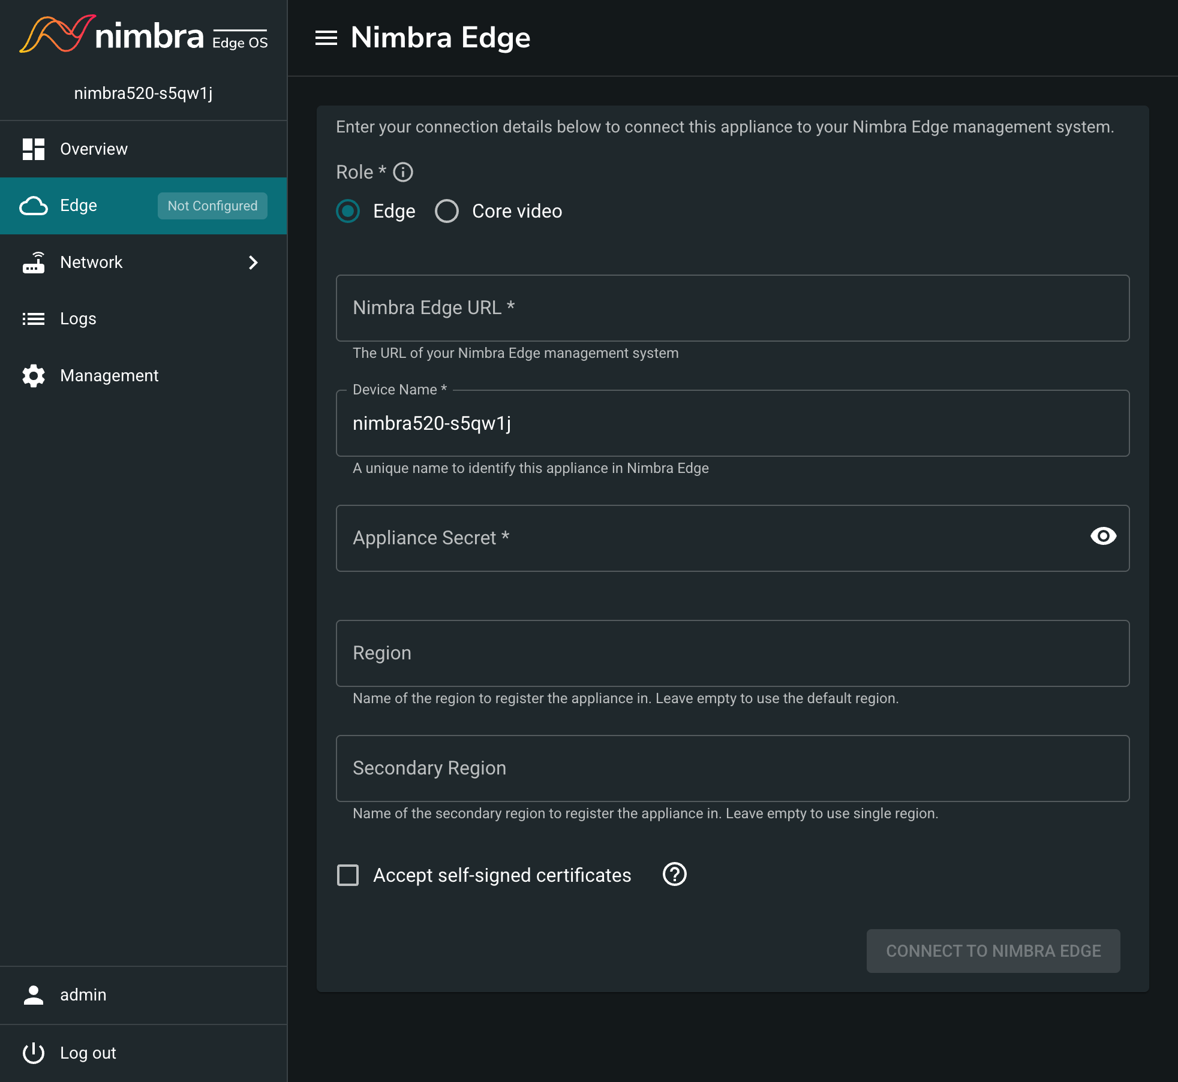The image size is (1178, 1082).
Task: Click the Not Configured status badge
Action: pyautogui.click(x=212, y=206)
